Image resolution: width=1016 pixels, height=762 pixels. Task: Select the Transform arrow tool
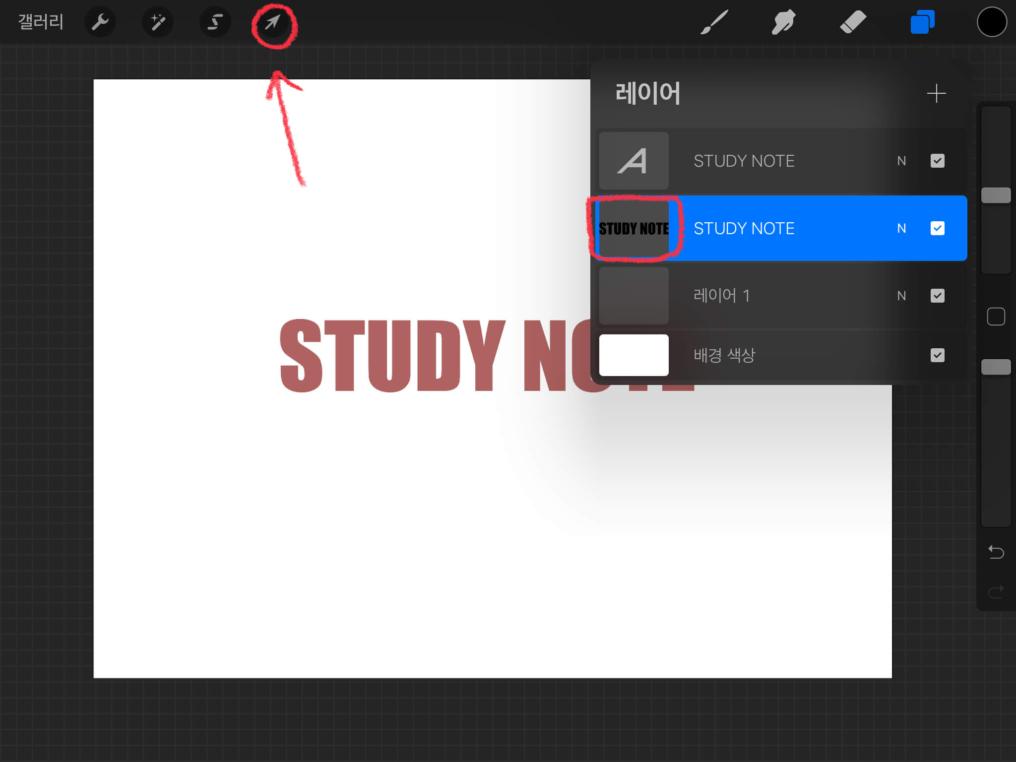pyautogui.click(x=272, y=22)
